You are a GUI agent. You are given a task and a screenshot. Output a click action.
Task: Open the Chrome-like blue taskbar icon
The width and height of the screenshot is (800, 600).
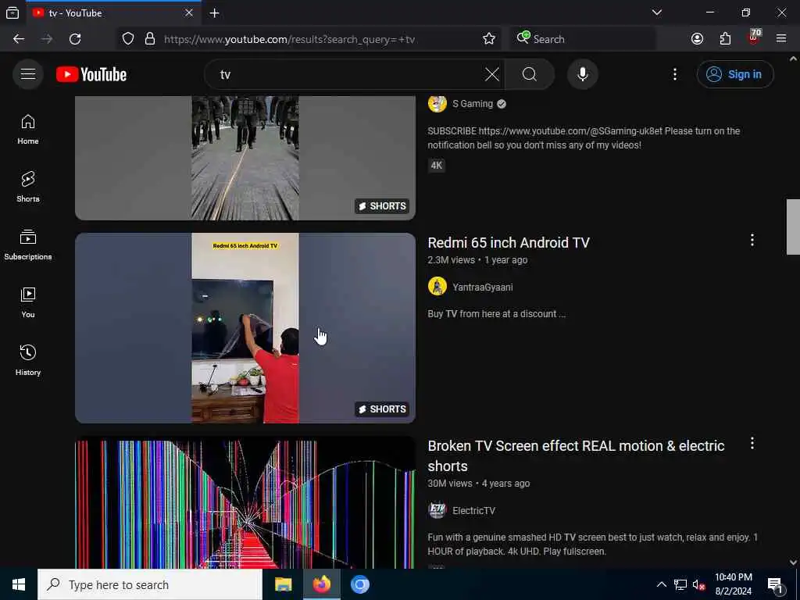[359, 584]
